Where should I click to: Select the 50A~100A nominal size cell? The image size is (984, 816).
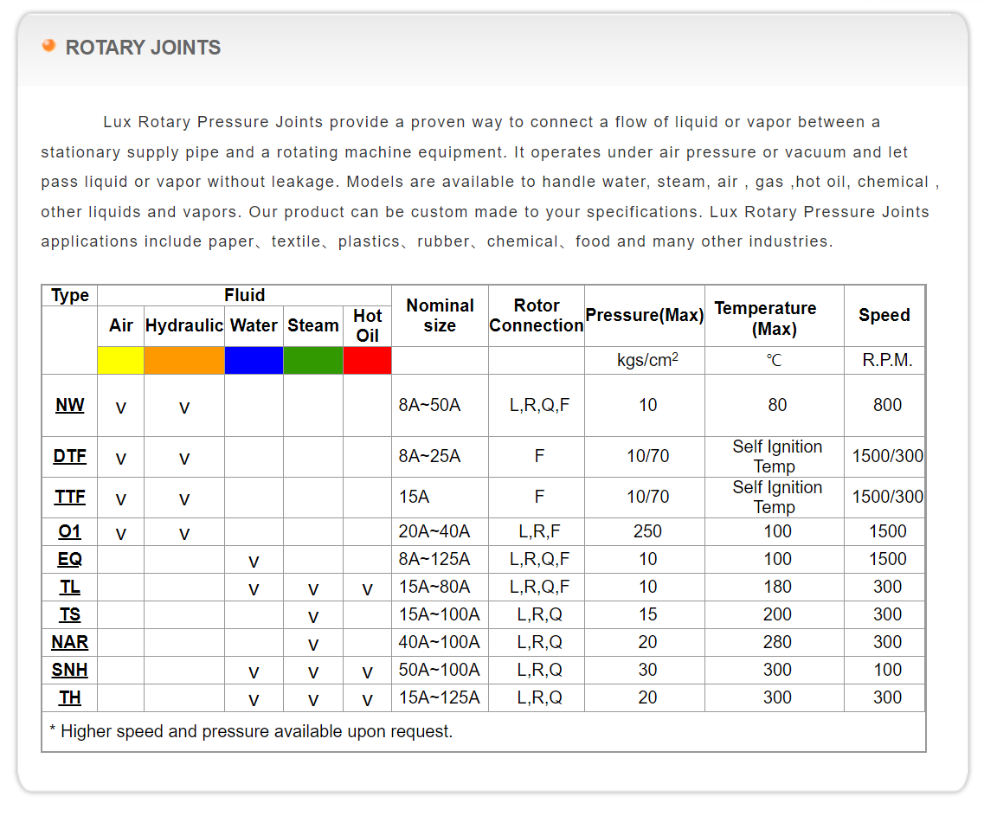[440, 670]
